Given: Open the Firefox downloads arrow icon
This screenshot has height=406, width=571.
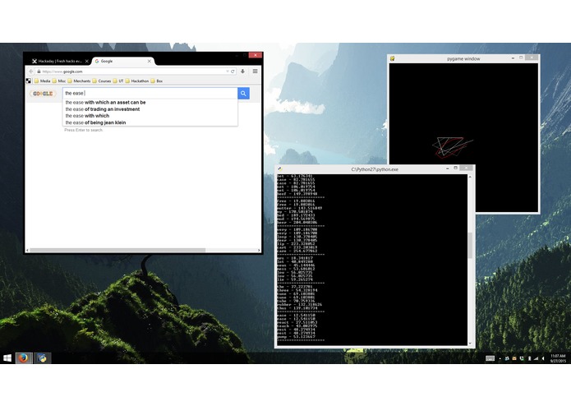Looking at the screenshot, I should (x=242, y=72).
